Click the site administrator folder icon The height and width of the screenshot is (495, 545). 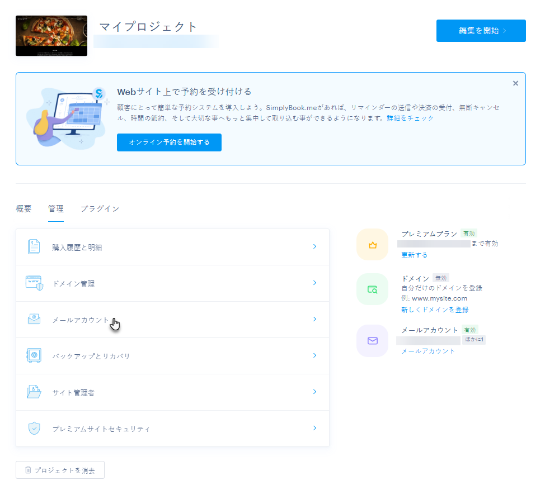click(x=34, y=392)
